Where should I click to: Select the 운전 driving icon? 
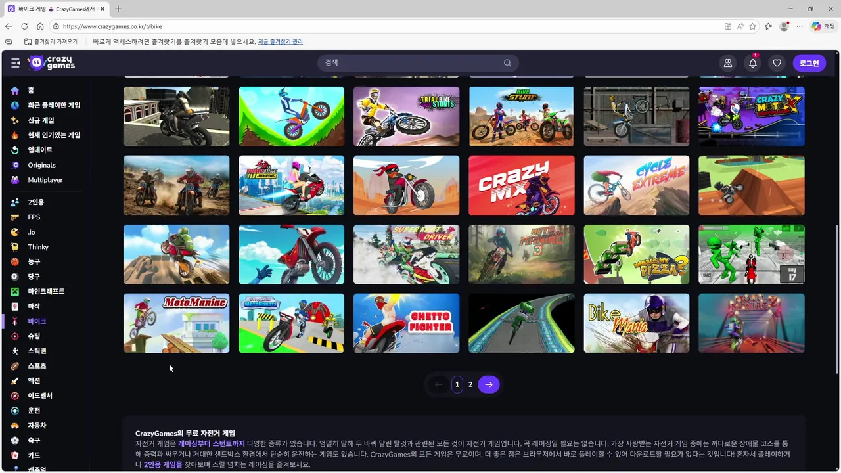[x=15, y=411]
